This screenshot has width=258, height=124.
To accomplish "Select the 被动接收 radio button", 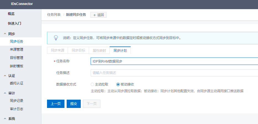I will tap(118, 84).
